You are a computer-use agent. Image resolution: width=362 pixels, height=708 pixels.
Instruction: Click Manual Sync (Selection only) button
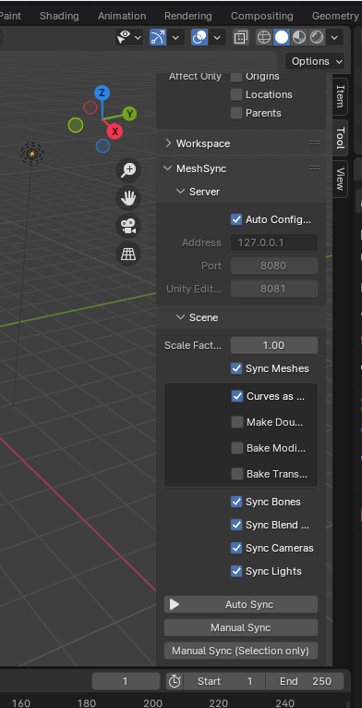click(x=241, y=651)
